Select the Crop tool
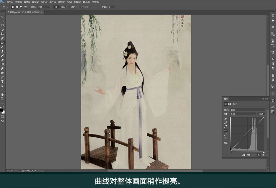Viewport: 276px width, 188px height. click(2, 34)
